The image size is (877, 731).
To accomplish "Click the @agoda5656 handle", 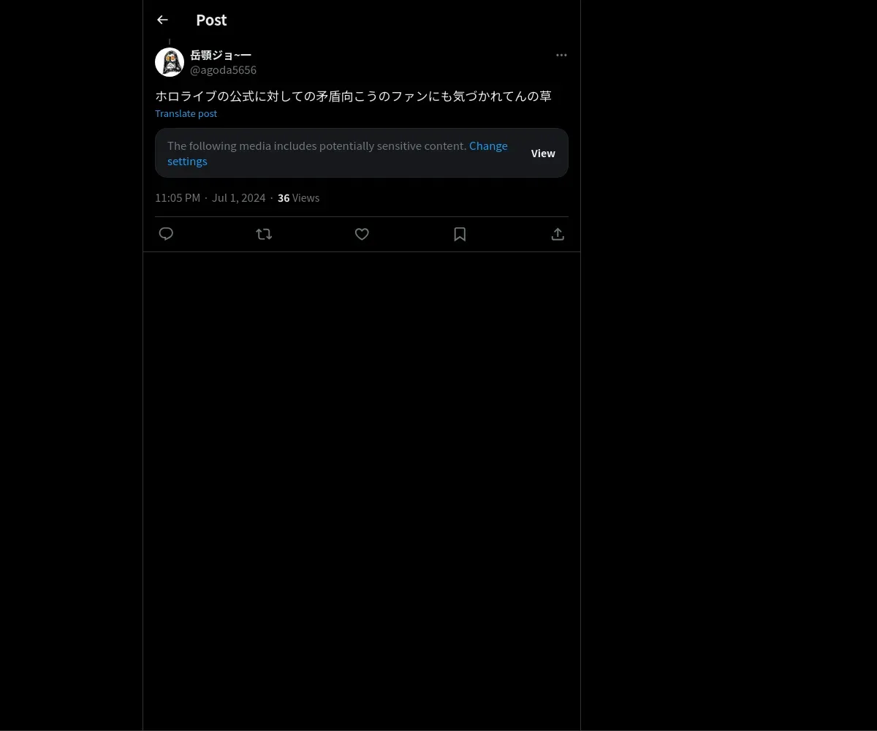I will [x=223, y=70].
